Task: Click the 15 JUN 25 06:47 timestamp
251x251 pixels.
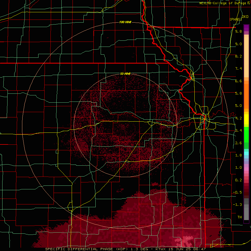Action: coord(188,249)
